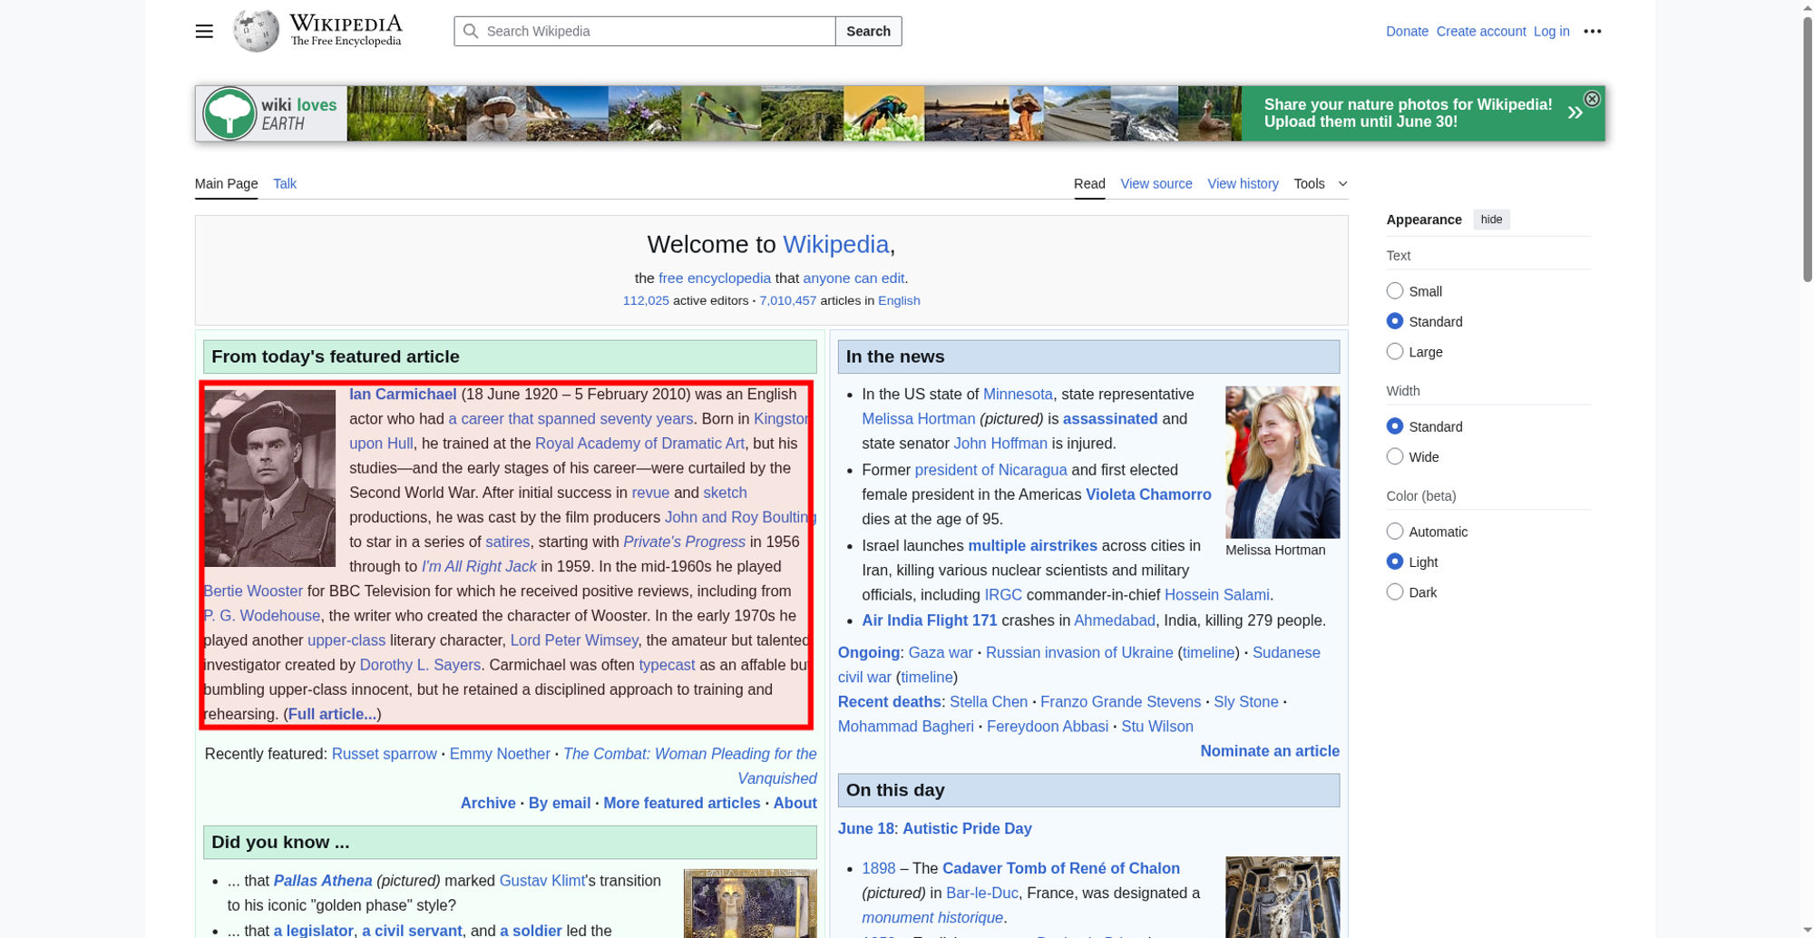This screenshot has width=1814, height=938.
Task: Click the Full article... link
Action: [x=332, y=714]
